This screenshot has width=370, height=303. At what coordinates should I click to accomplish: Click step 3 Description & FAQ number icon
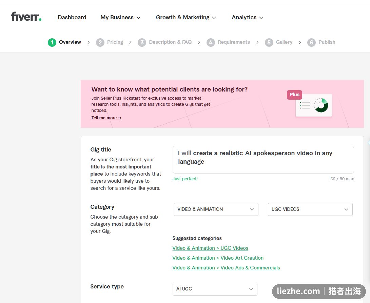pos(142,42)
